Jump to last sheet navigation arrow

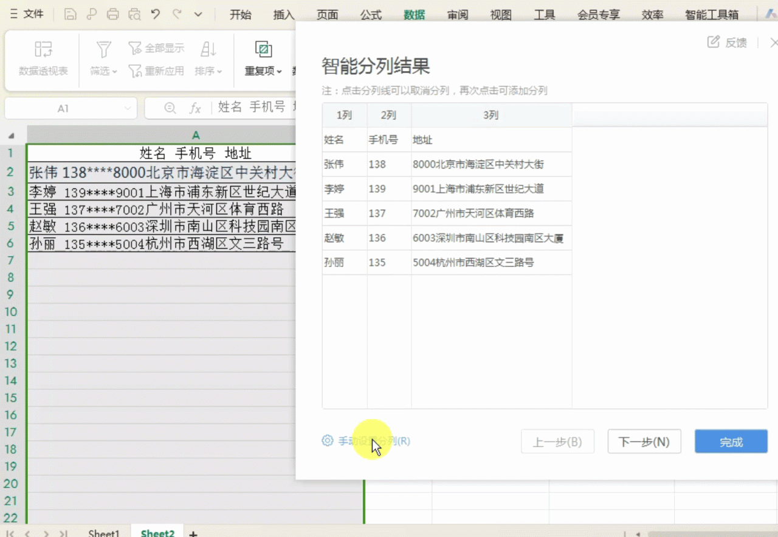(x=63, y=534)
